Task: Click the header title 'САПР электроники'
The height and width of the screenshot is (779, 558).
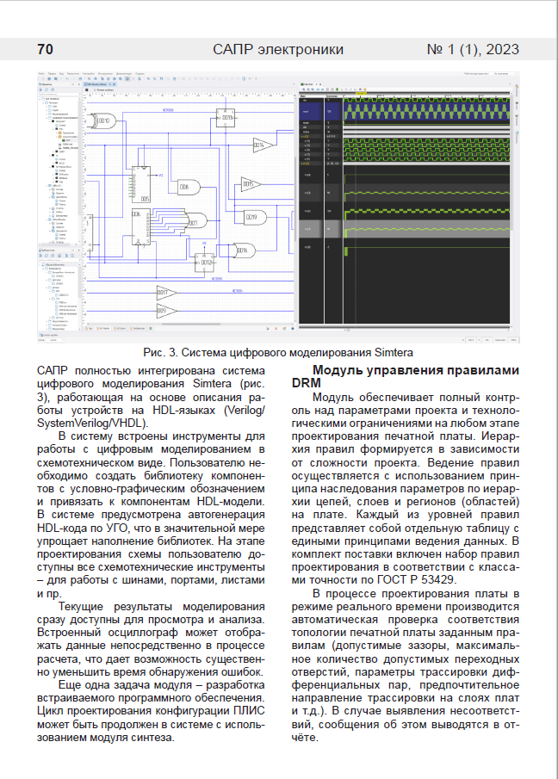Action: click(278, 49)
